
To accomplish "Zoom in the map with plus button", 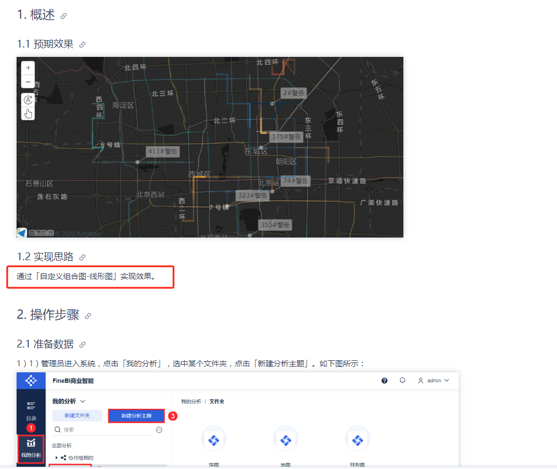I will pos(28,68).
